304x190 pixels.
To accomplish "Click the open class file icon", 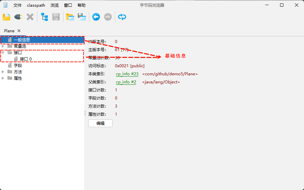I will [6, 17].
